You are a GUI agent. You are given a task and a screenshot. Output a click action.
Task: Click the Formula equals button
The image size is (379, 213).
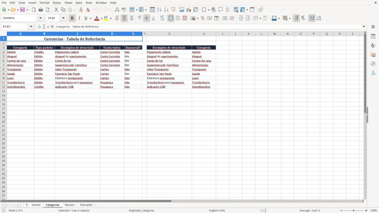(x=52, y=27)
